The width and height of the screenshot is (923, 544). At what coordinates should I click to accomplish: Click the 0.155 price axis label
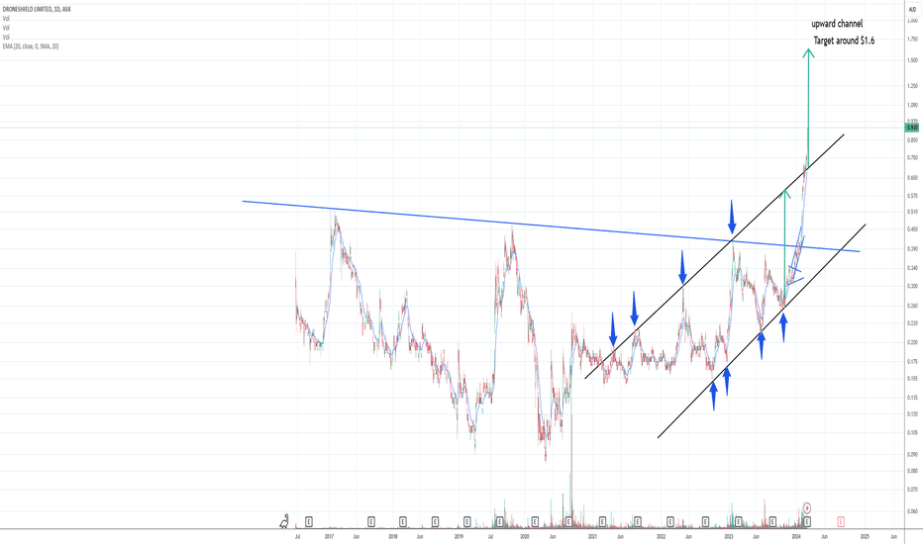click(x=912, y=378)
